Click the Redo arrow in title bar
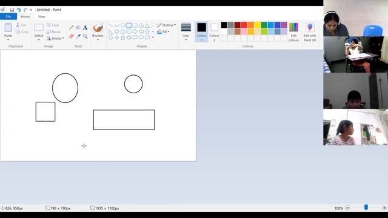Image resolution: width=388 pixels, height=218 pixels. (x=25, y=10)
